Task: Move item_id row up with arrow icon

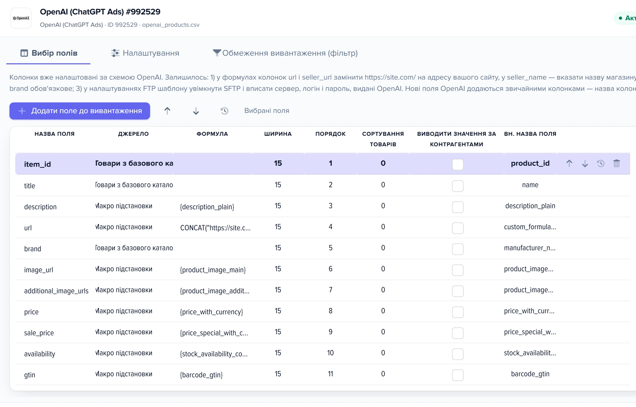Action: pos(569,164)
